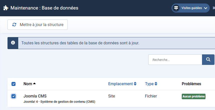Click the sort arrows next to Type
The height and width of the screenshot is (110, 215).
(x=156, y=84)
